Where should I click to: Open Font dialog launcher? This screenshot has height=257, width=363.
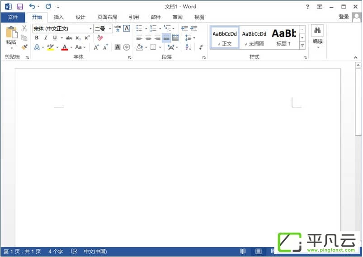[x=130, y=58]
